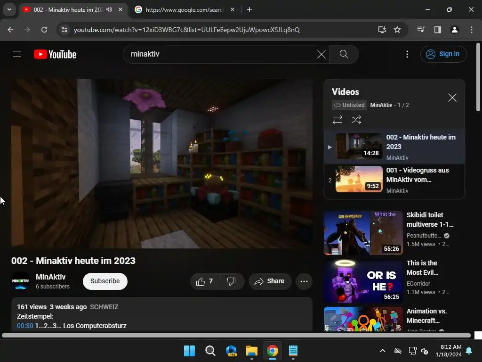This screenshot has width=482, height=362.
Task: Open Skibidi toilet multiverse video thumbnail
Action: [363, 233]
